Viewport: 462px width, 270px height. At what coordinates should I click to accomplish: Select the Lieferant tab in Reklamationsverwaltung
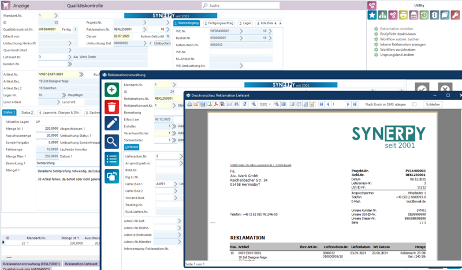click(x=132, y=147)
